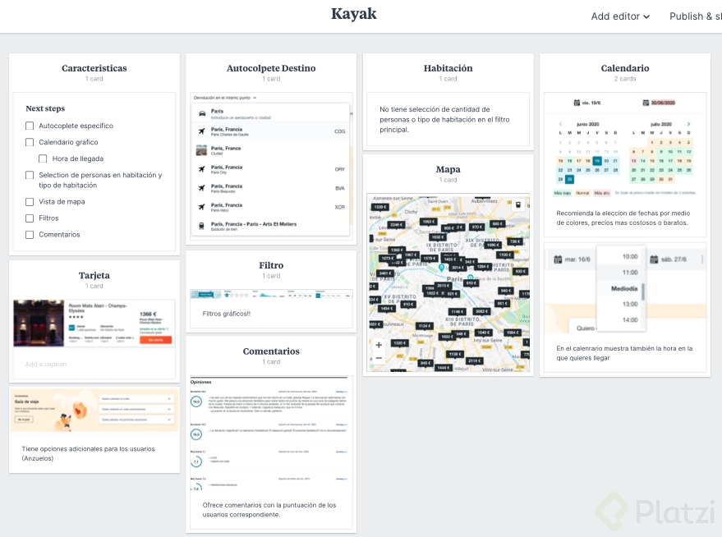Image resolution: width=722 pixels, height=537 pixels.
Task: Check the Calendario grafico checkbox
Action: (x=30, y=142)
